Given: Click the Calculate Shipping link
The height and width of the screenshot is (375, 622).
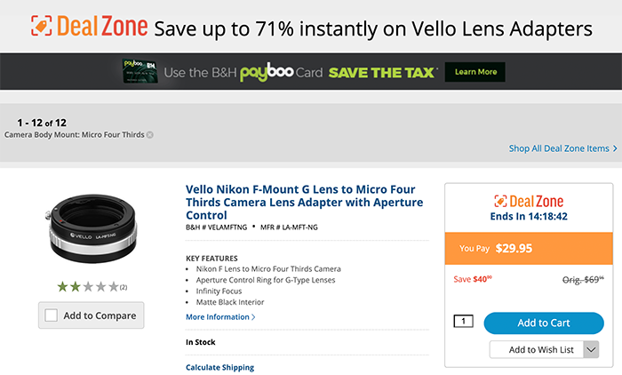Looking at the screenshot, I should click(x=219, y=367).
